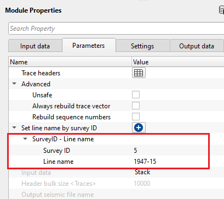Collapse Set line name by survey ID
The width and height of the screenshot is (224, 199).
14,128
